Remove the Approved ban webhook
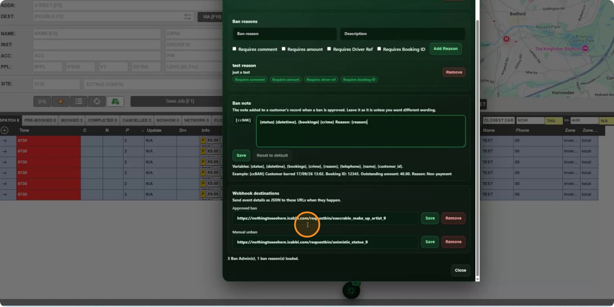This screenshot has height=307, width=614. (x=454, y=218)
